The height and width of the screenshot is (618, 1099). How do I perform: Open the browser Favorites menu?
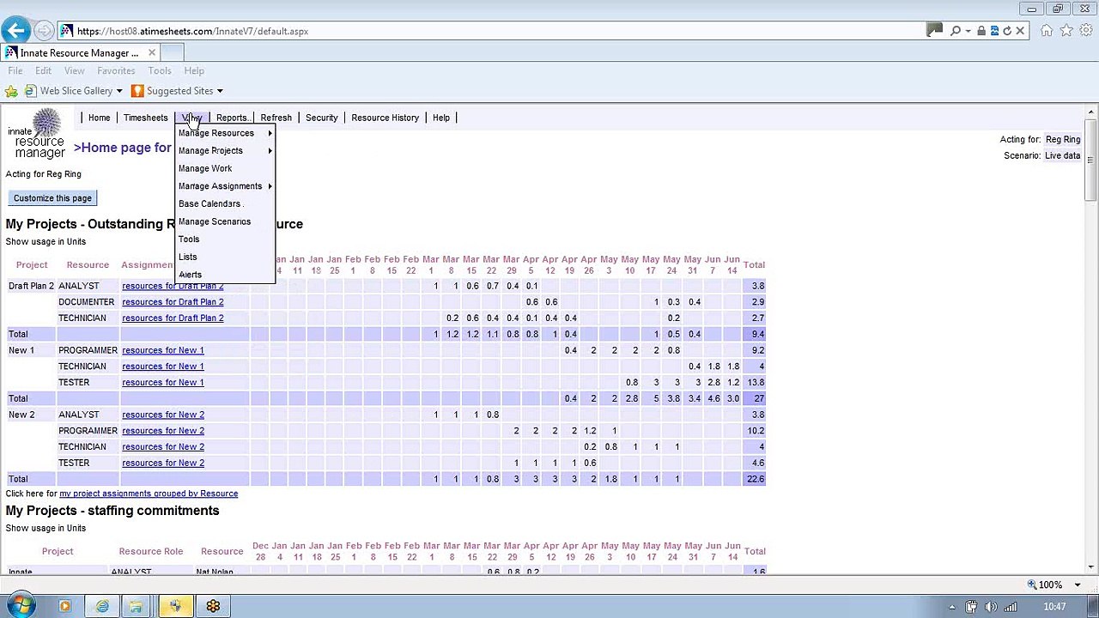click(x=116, y=70)
